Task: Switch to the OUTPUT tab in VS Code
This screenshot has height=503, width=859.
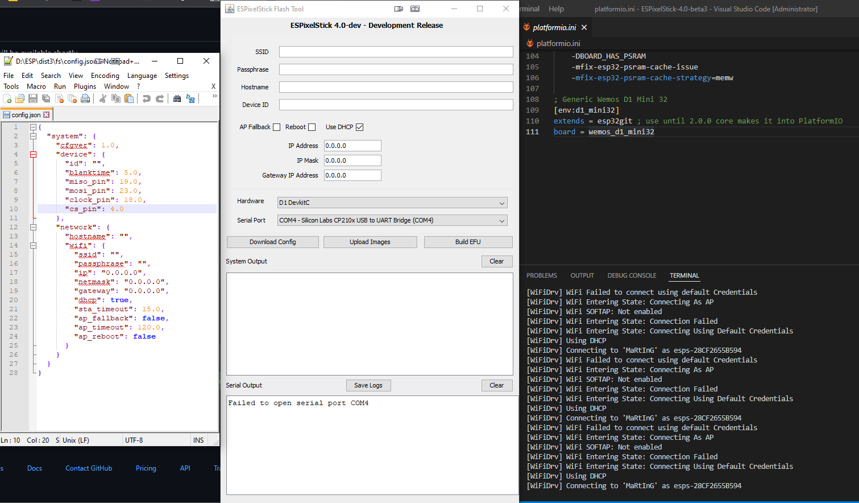Action: (x=582, y=275)
